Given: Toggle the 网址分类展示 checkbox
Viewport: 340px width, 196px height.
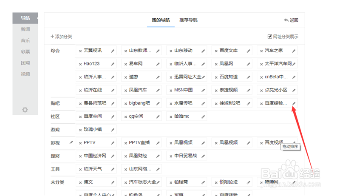Looking at the screenshot, I should 270,37.
